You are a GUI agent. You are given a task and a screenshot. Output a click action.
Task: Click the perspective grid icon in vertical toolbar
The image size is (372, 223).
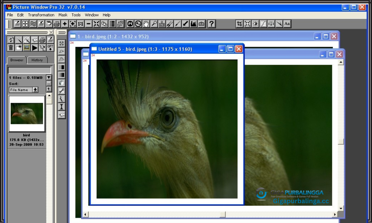62,59
